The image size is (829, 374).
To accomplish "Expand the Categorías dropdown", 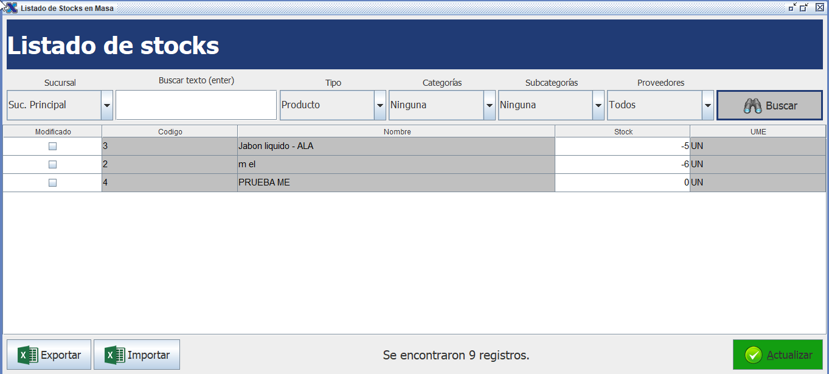I will coord(442,105).
